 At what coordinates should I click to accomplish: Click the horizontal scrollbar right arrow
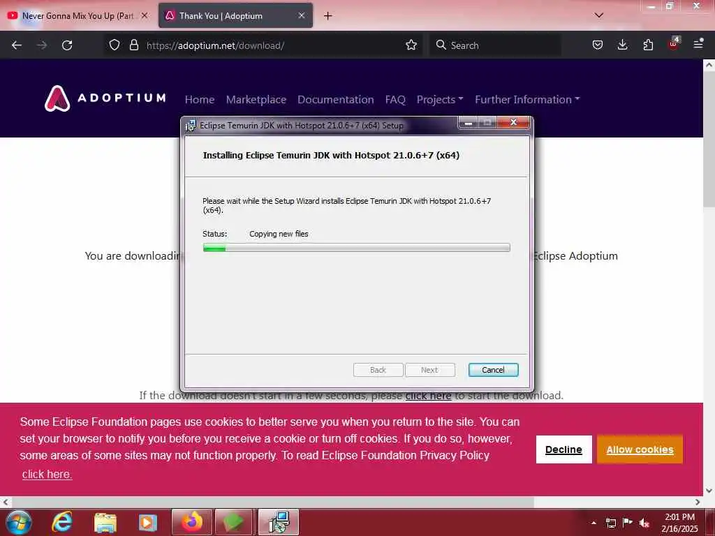(x=698, y=502)
